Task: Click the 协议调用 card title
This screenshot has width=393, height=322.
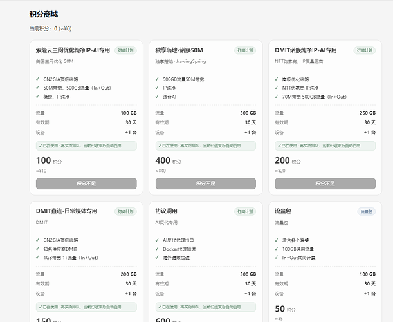Action: pyautogui.click(x=166, y=211)
